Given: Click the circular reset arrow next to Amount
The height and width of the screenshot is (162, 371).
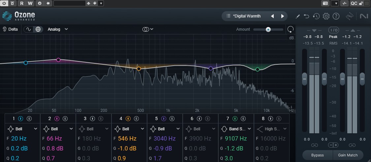Looking at the screenshot, I should 290,29.
